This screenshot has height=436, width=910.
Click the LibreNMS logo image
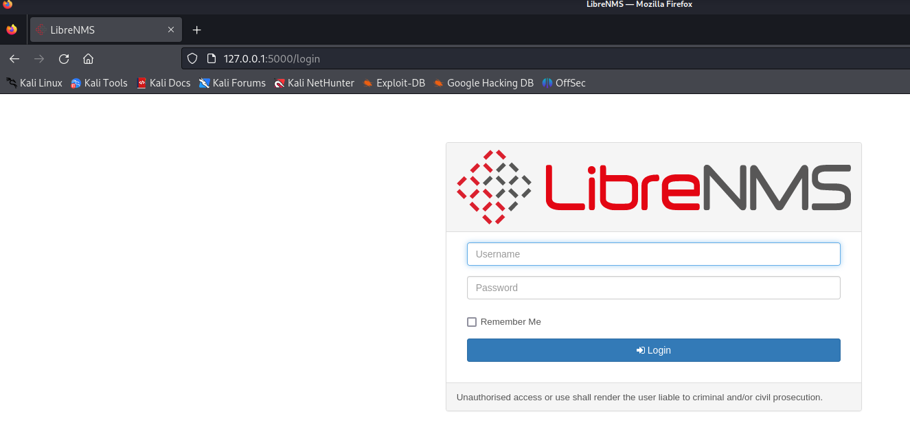654,187
